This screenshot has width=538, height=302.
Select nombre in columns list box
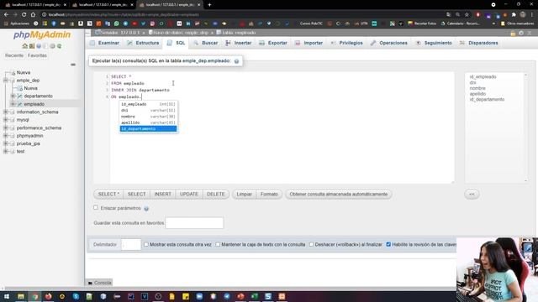477,88
